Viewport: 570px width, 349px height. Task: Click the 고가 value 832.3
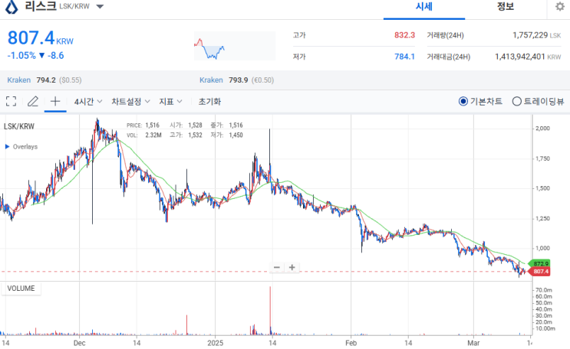click(x=404, y=35)
